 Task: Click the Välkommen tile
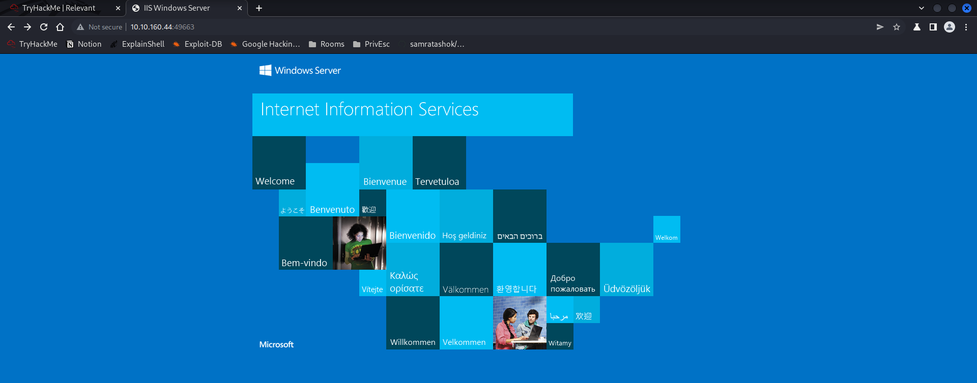(466, 269)
